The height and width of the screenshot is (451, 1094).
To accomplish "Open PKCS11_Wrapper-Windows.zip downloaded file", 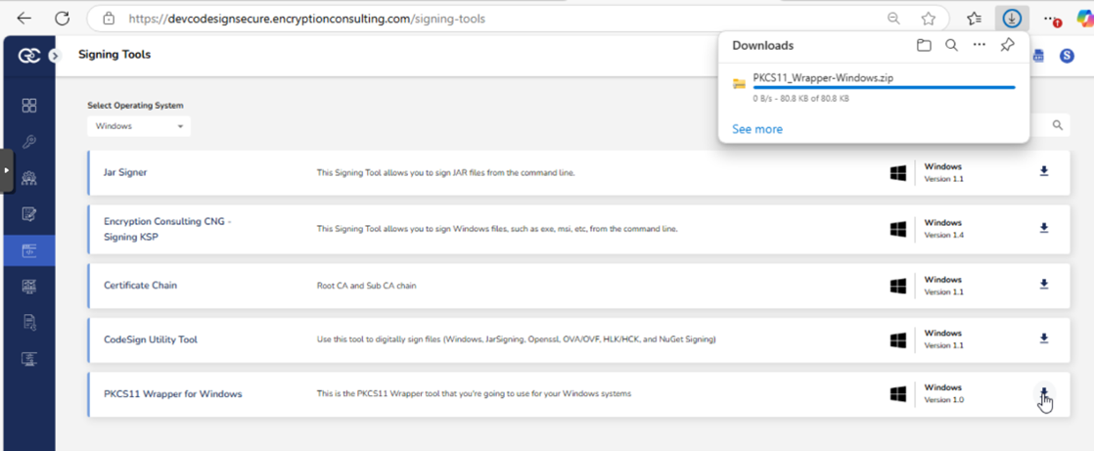I will [822, 78].
